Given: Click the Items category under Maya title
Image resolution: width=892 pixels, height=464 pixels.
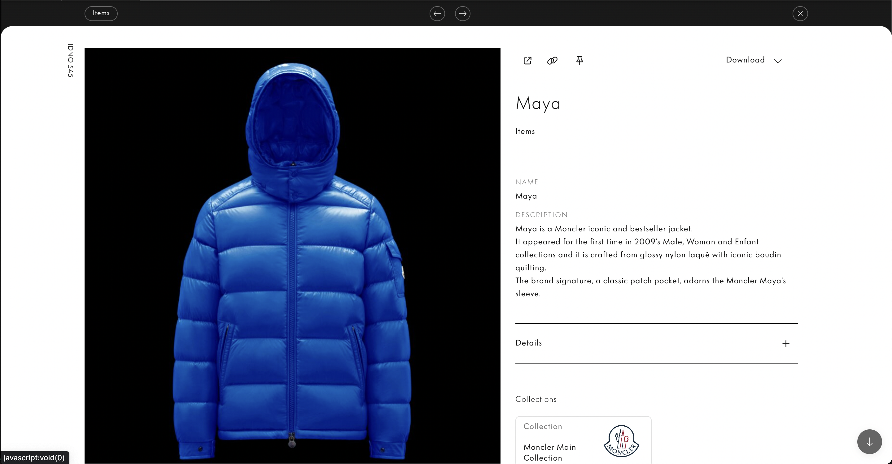Looking at the screenshot, I should click(525, 131).
